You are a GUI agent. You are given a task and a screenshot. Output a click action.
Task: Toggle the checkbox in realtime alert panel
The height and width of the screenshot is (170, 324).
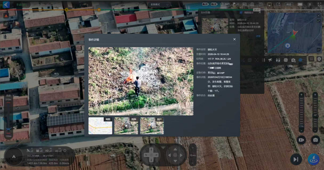point(241,13)
